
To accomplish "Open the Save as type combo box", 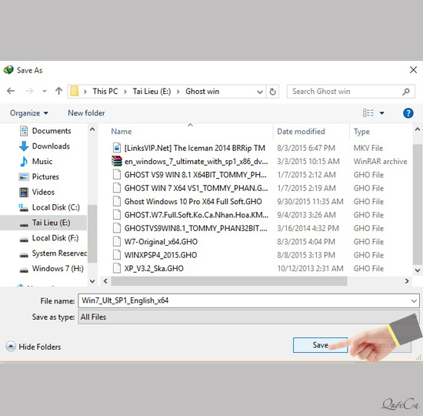I will tap(248, 317).
